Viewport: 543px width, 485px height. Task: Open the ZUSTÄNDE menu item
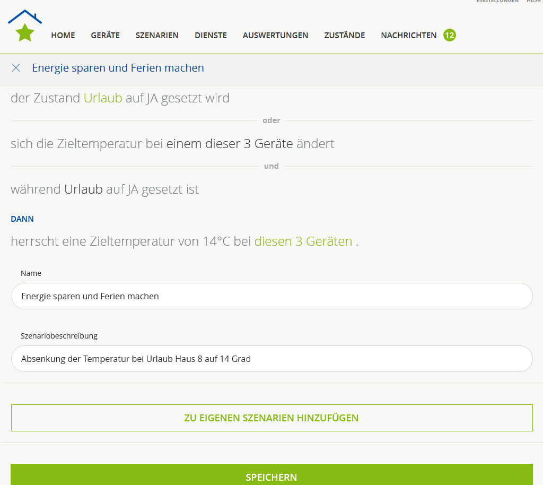tap(344, 36)
